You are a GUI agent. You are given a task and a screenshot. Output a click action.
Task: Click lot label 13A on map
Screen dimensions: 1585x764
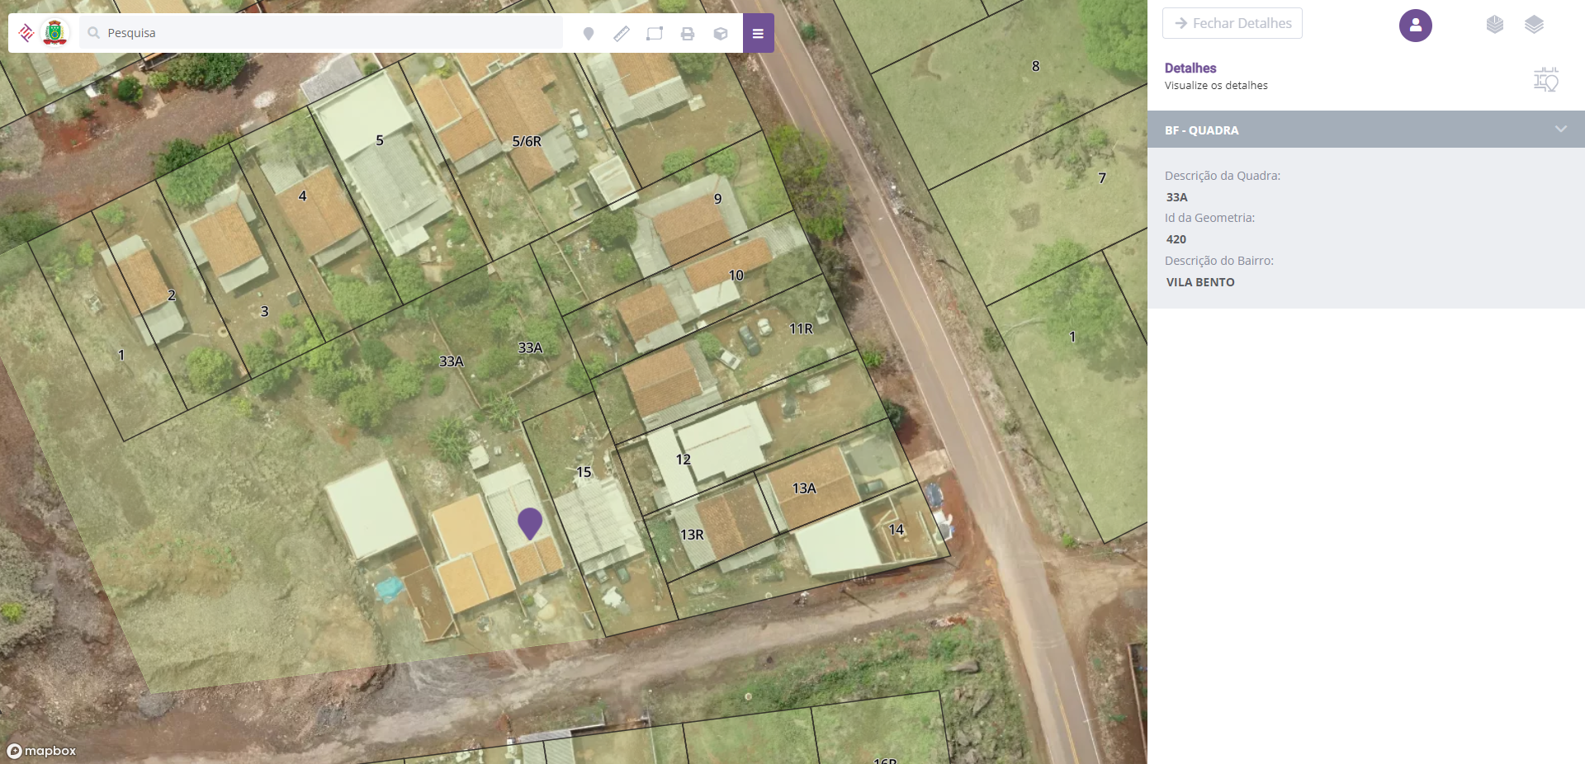coord(804,488)
